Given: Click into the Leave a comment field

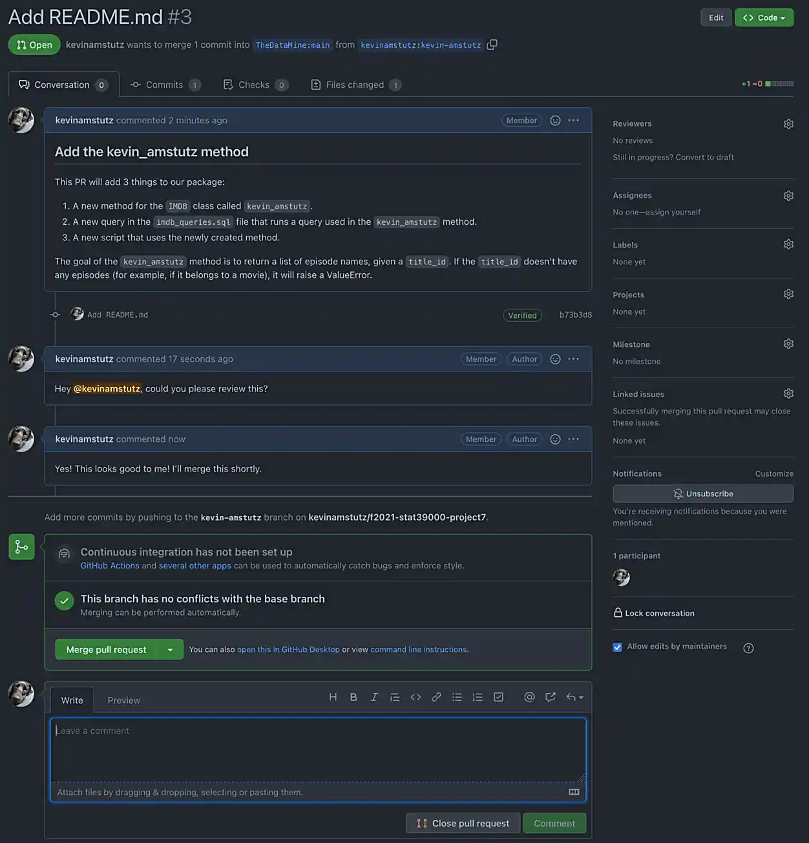Looking at the screenshot, I should click(318, 749).
